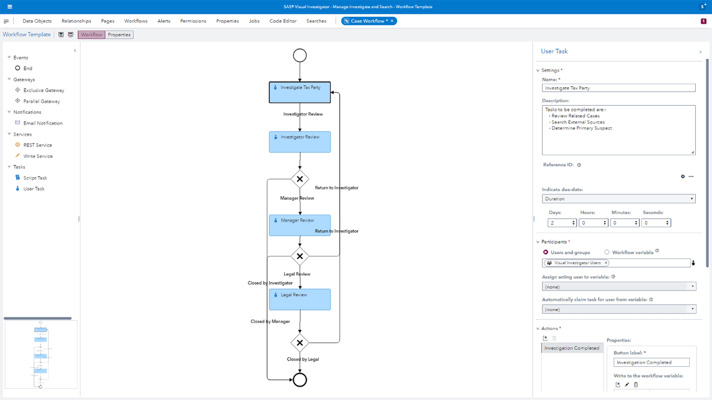Collapse the Events section in the left panel
The width and height of the screenshot is (712, 400).
click(x=10, y=57)
